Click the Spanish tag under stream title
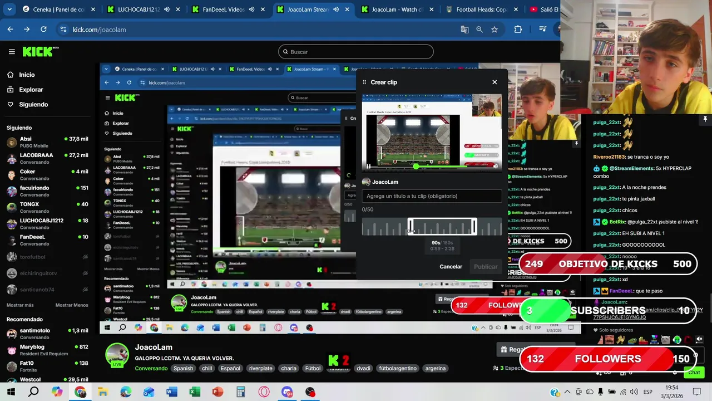The height and width of the screenshot is (401, 712). 183,368
